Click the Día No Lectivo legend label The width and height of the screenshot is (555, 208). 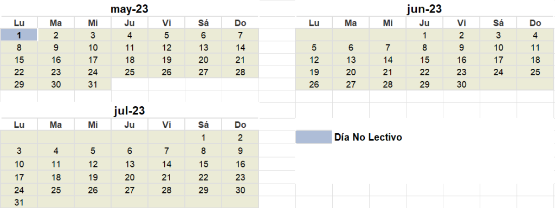click(368, 137)
